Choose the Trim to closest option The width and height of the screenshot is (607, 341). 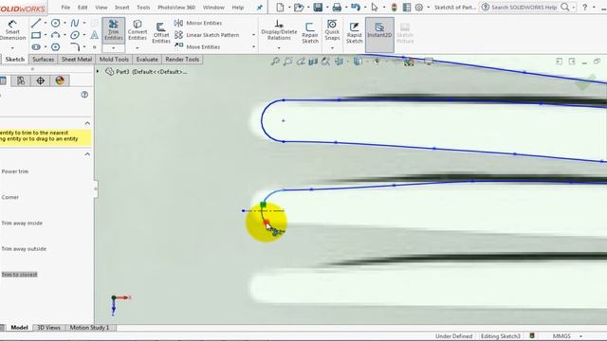[19, 275]
